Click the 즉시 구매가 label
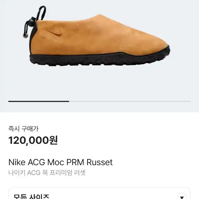The height and width of the screenshot is (199, 199). click(23, 129)
